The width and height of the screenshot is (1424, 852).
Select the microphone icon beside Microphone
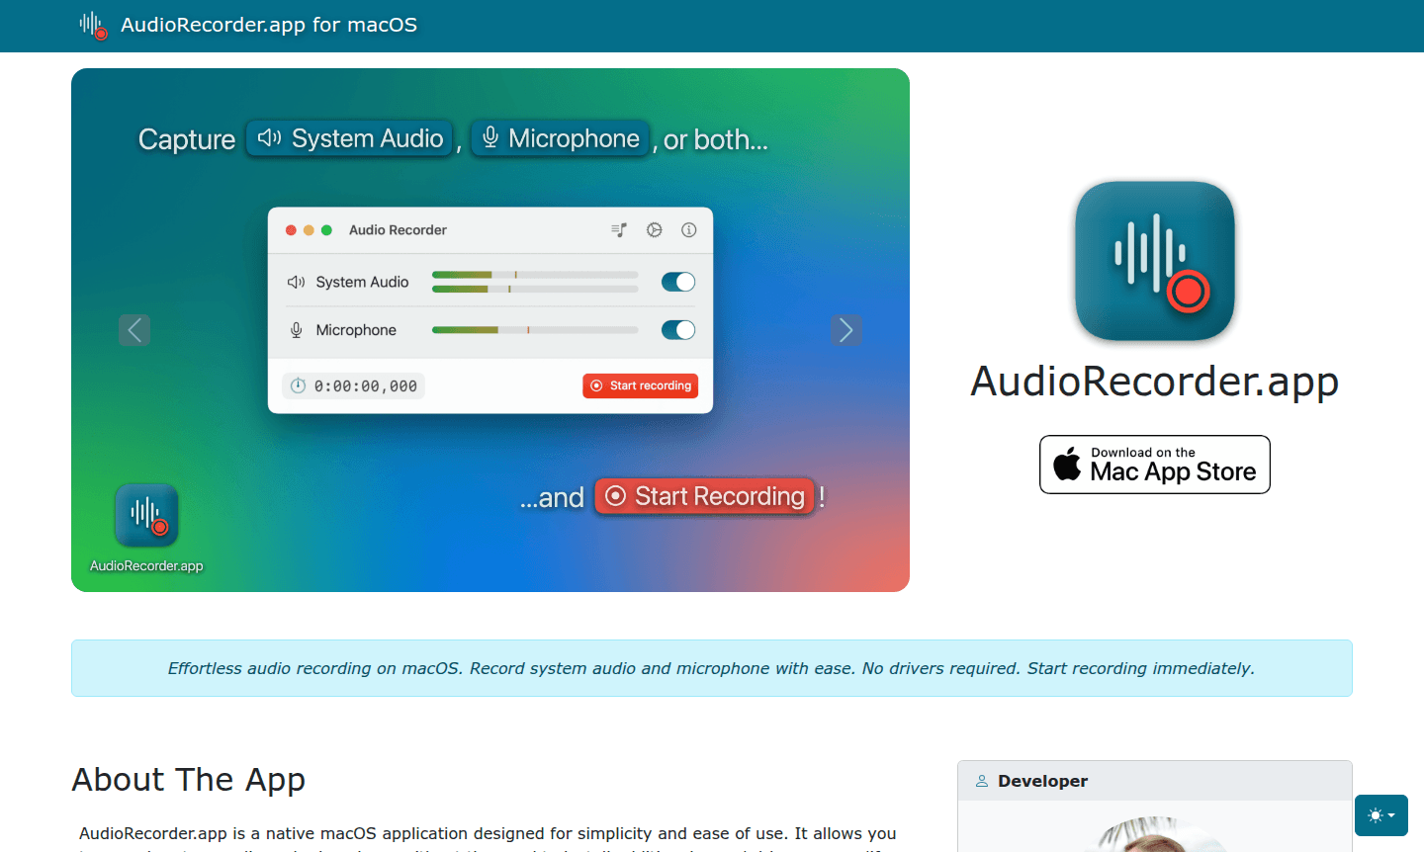click(x=295, y=329)
